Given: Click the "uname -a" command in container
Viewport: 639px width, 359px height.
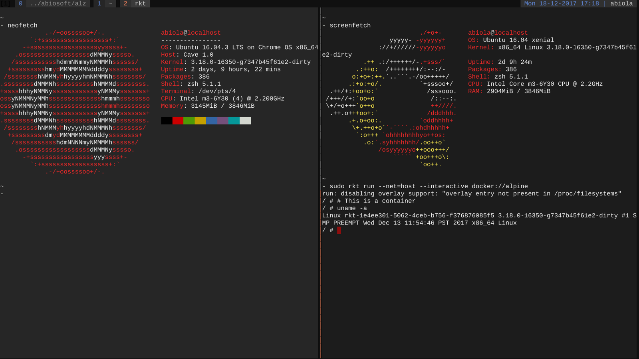Looking at the screenshot, I should (352, 209).
